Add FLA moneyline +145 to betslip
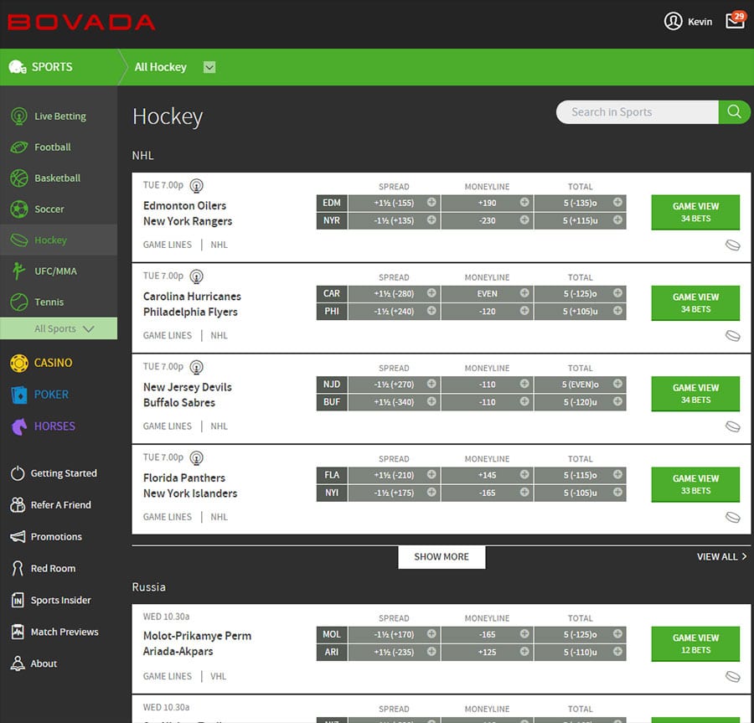 (487, 475)
